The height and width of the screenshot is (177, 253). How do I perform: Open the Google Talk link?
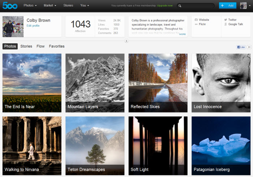point(236,24)
